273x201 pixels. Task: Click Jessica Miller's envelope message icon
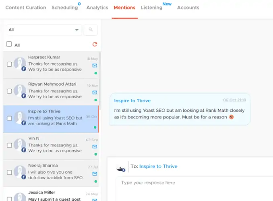tap(95, 200)
